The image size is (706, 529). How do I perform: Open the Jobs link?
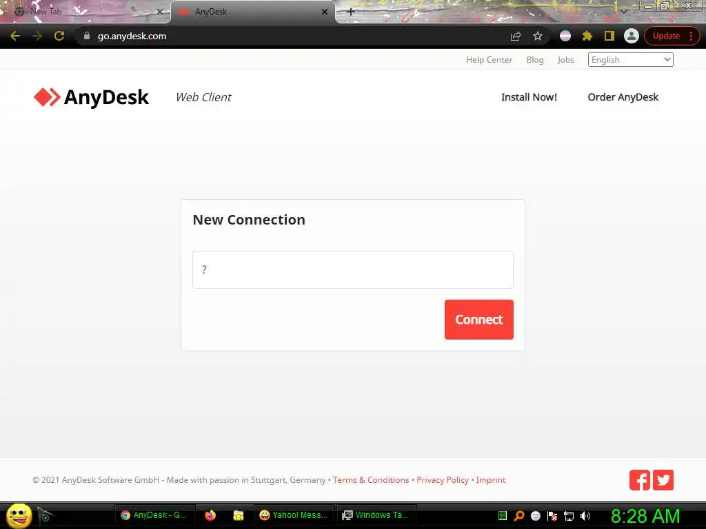pyautogui.click(x=565, y=60)
